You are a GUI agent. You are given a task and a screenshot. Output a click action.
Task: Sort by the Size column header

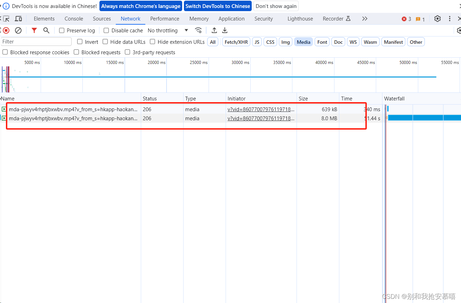(318, 99)
